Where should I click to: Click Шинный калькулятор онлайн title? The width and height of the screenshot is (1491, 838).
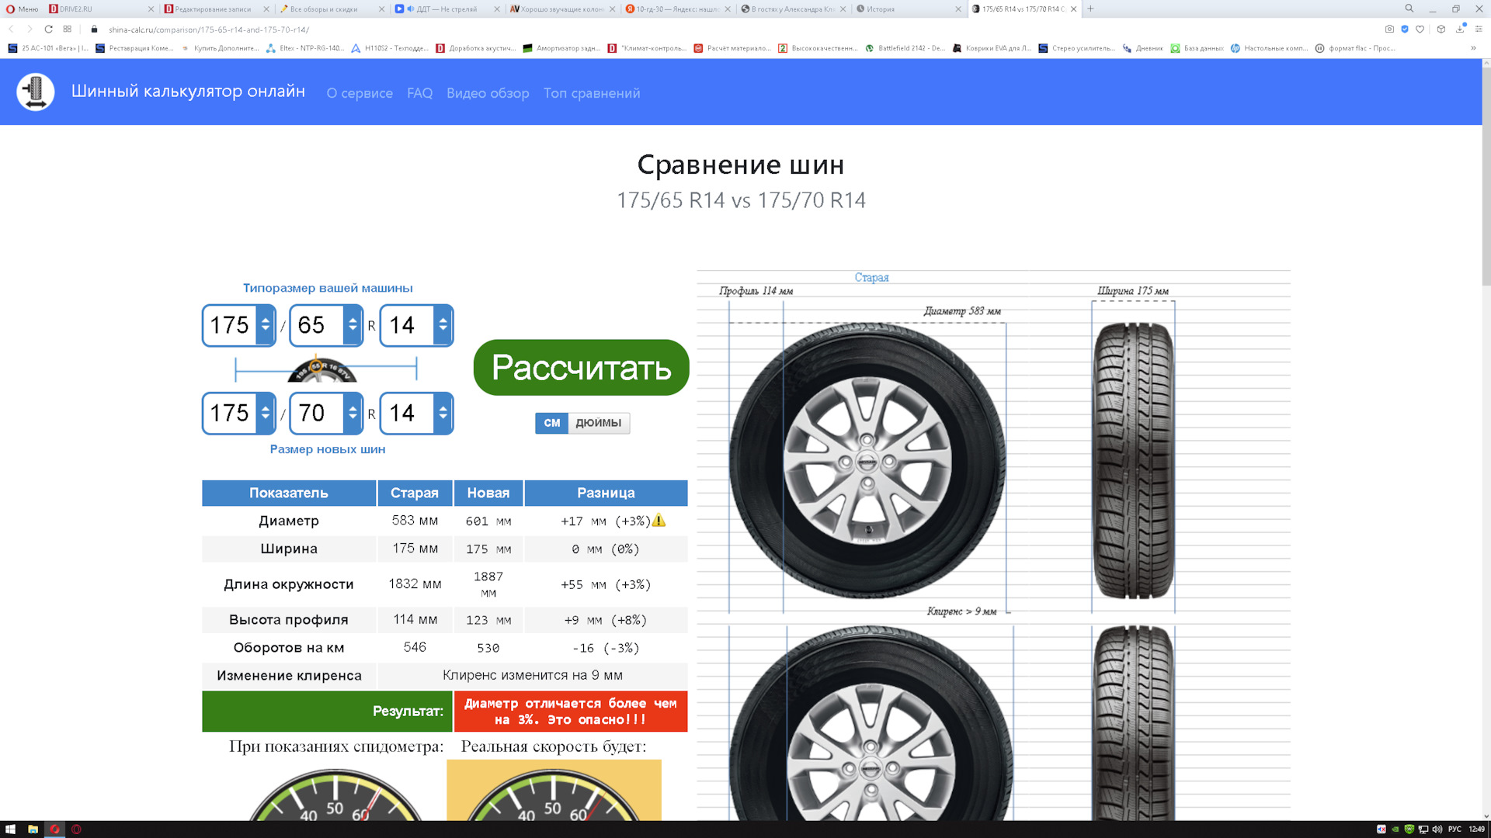[x=188, y=92]
